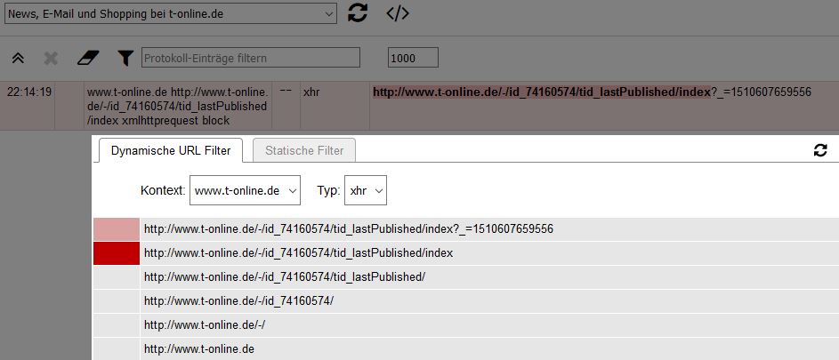Clear the logger with the eraser icon

(88, 58)
